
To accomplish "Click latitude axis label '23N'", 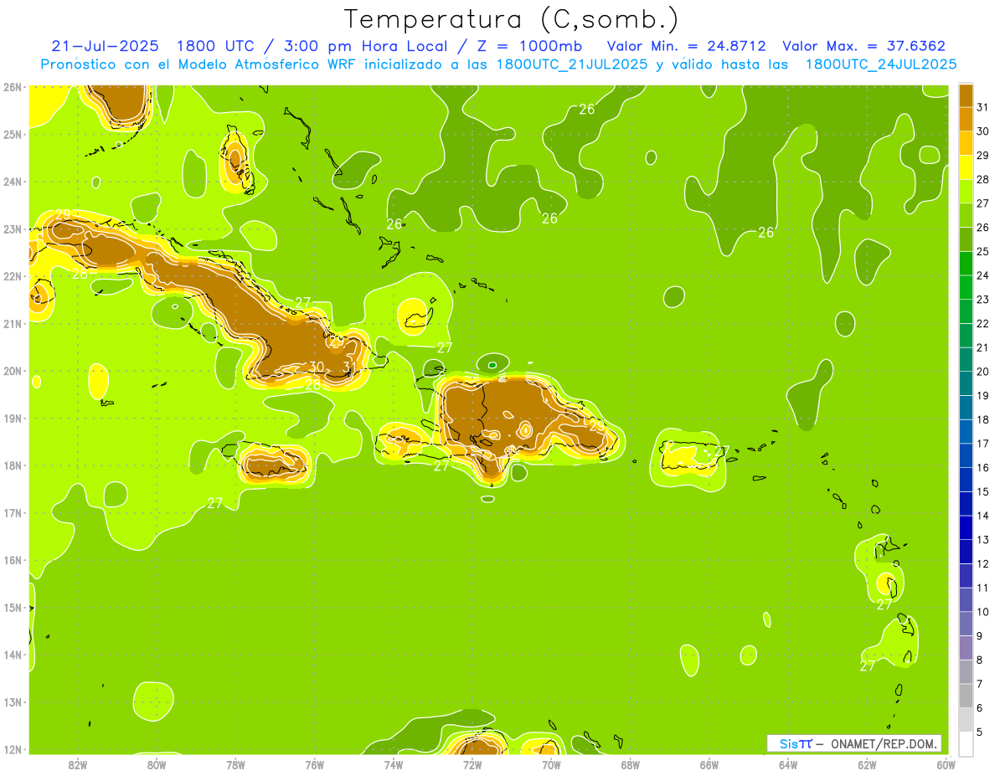I will [12, 229].
